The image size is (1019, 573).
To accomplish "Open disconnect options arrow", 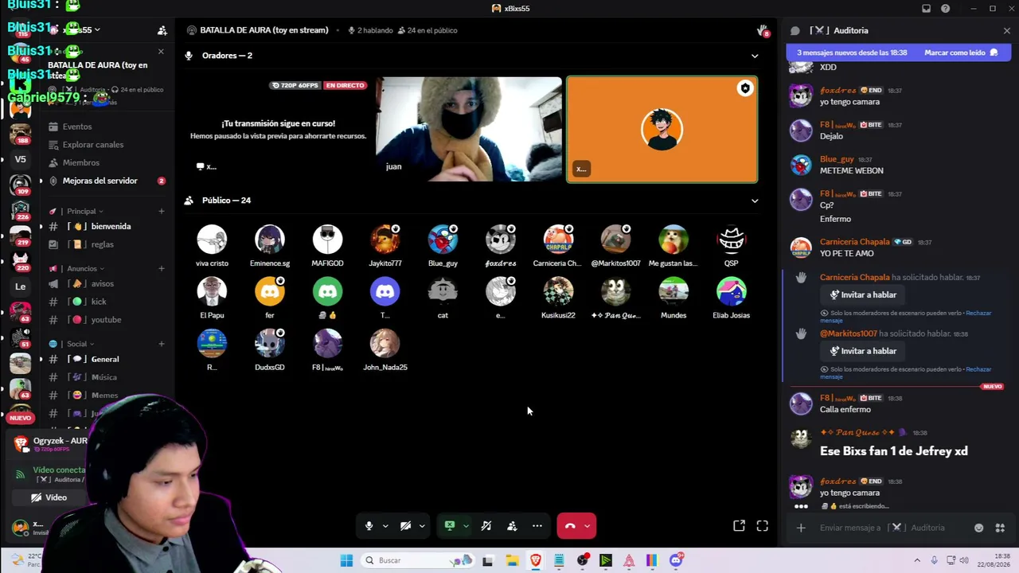I will click(x=588, y=526).
